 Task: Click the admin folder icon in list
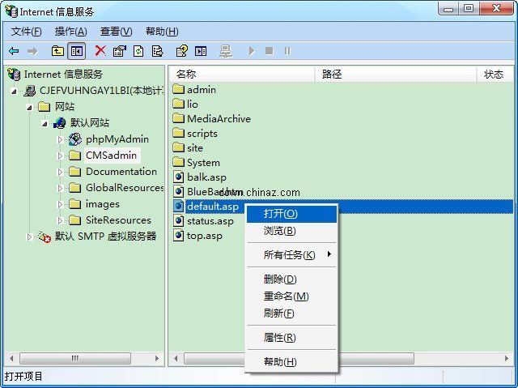[178, 89]
